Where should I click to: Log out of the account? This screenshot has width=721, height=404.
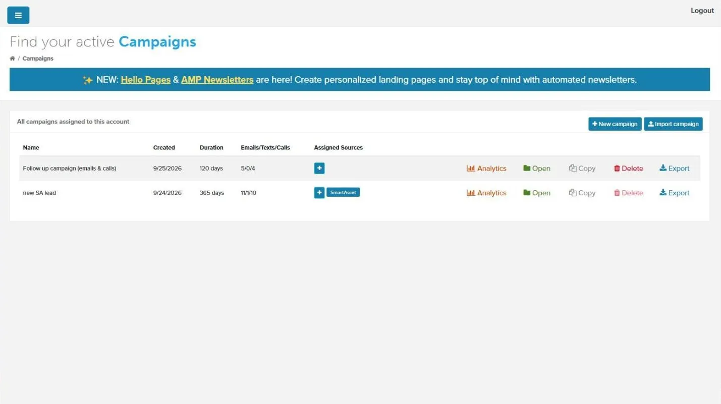[702, 11]
